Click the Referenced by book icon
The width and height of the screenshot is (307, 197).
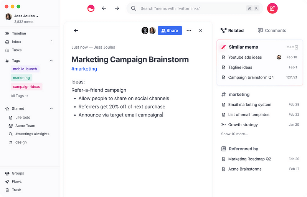click(x=223, y=149)
